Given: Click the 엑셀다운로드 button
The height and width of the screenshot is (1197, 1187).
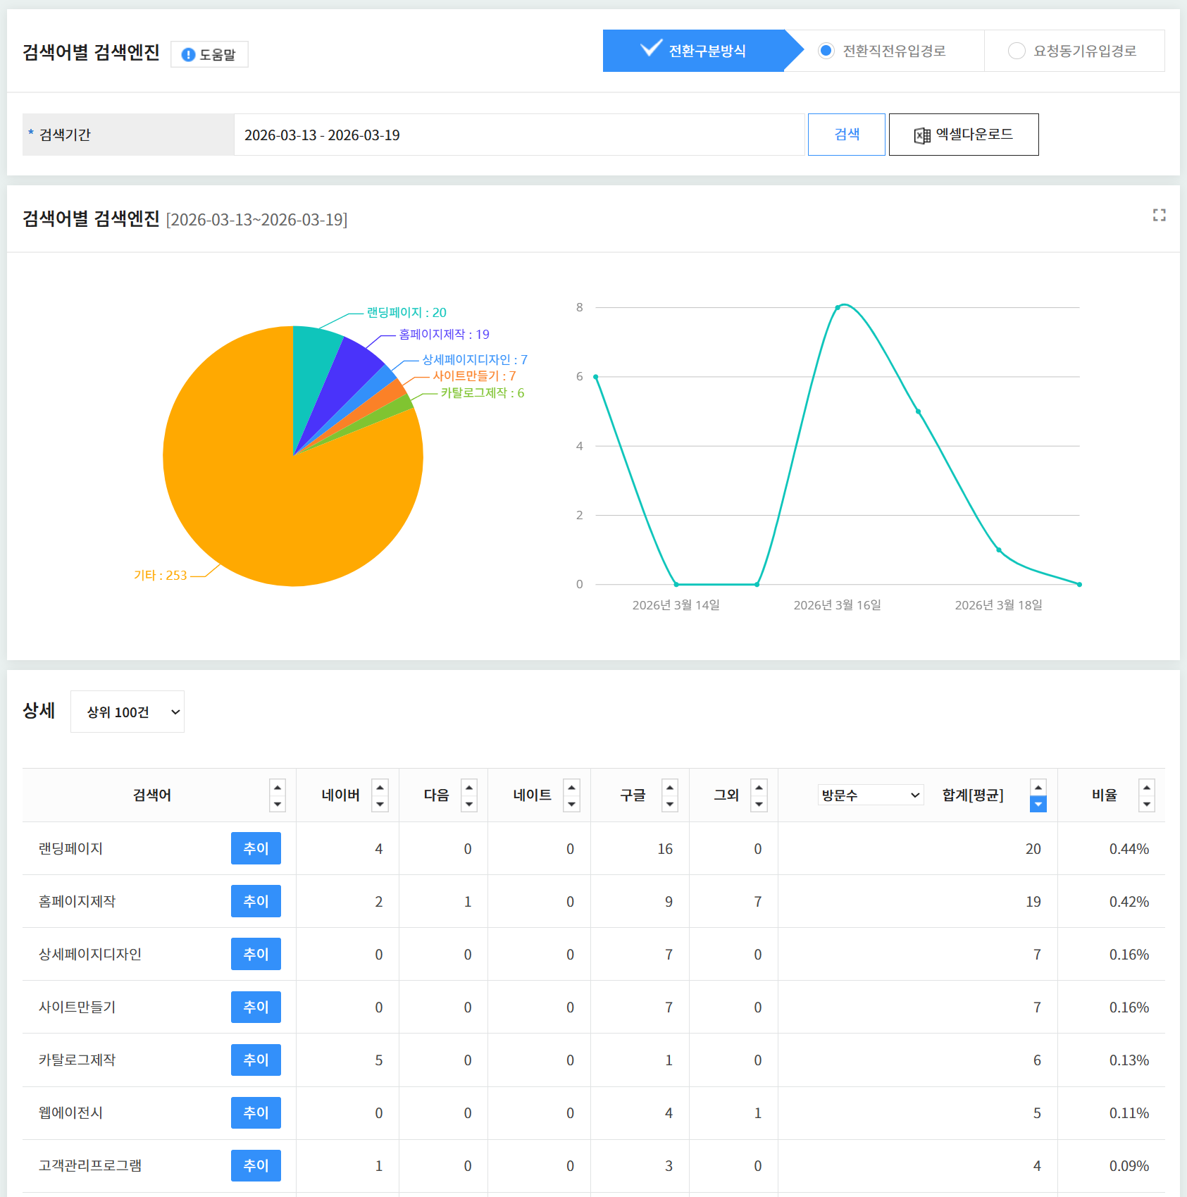Looking at the screenshot, I should tap(963, 135).
